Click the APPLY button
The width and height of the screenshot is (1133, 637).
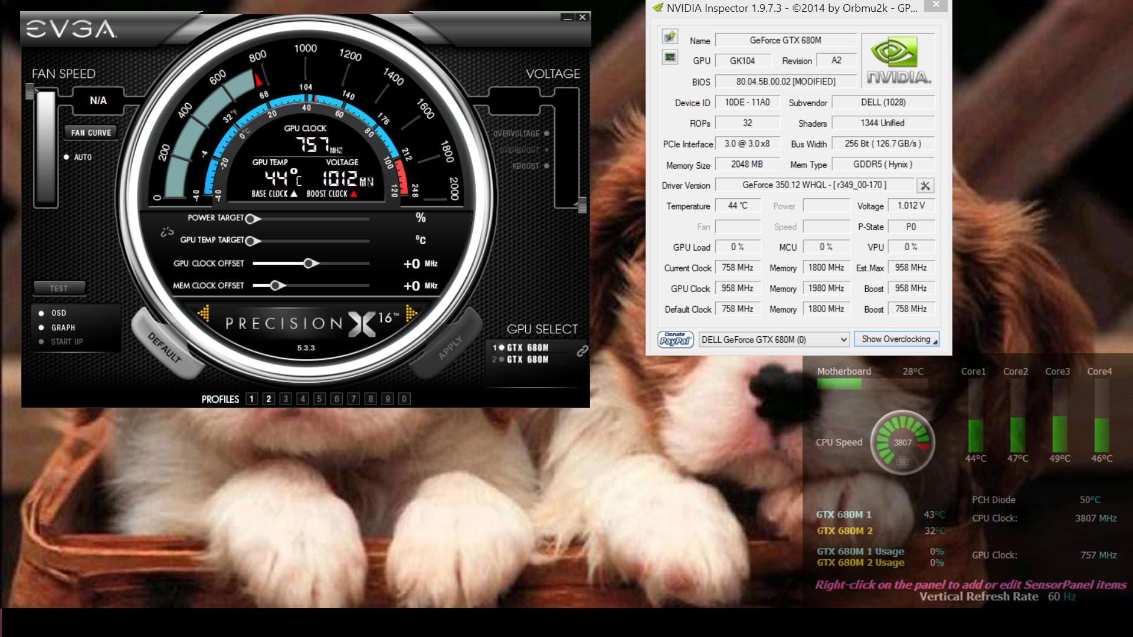(450, 348)
